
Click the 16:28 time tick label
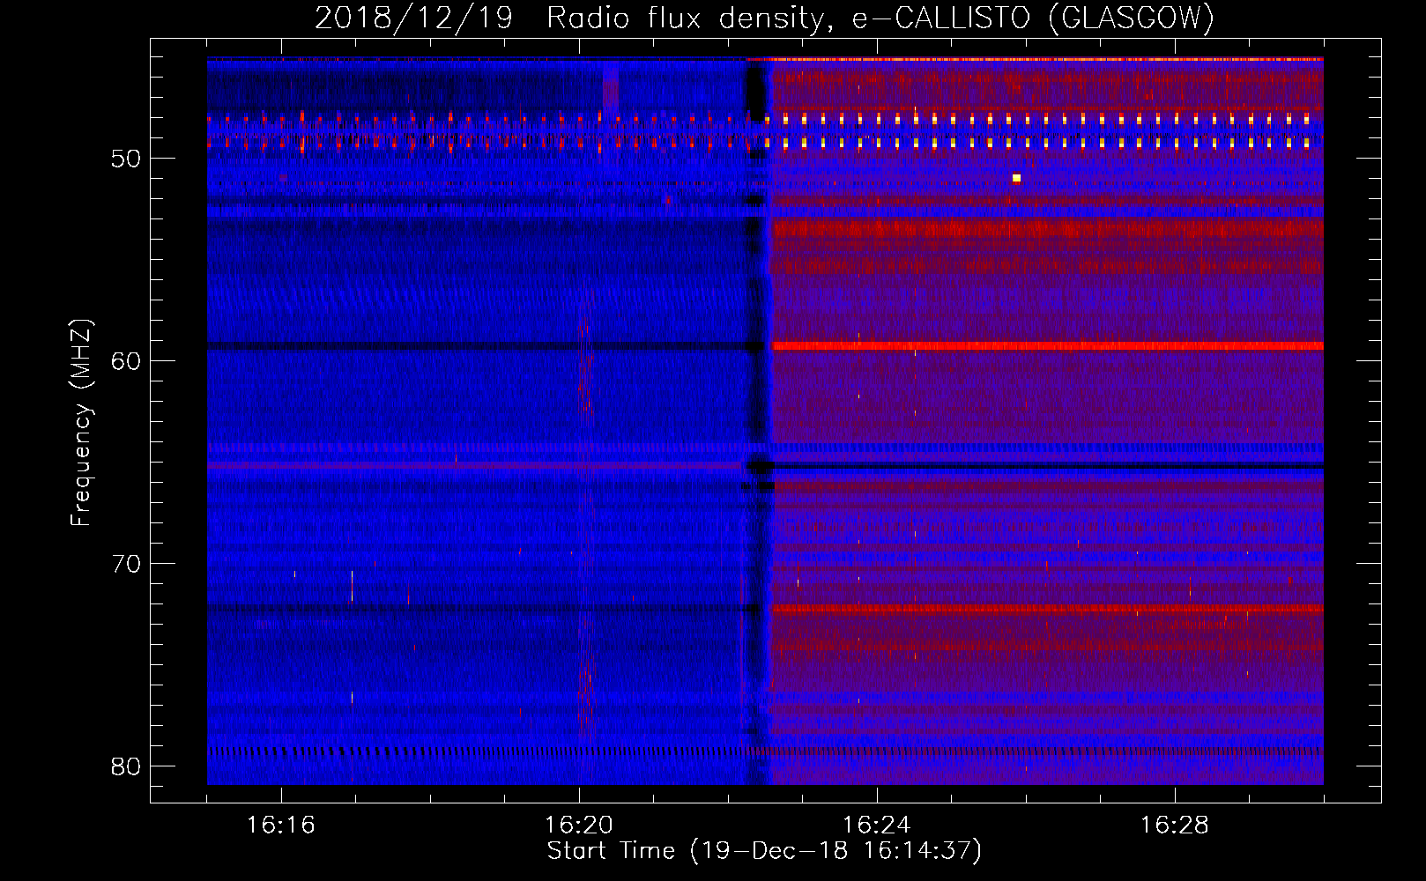click(1175, 825)
